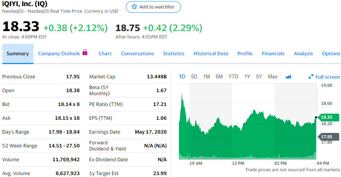Open the Company Outlook premium tab
Image resolution: width=341 pixels, height=177 pixels.
pyautogui.click(x=59, y=54)
